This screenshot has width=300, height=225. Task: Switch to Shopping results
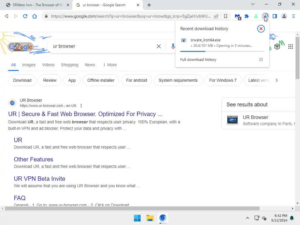69,65
